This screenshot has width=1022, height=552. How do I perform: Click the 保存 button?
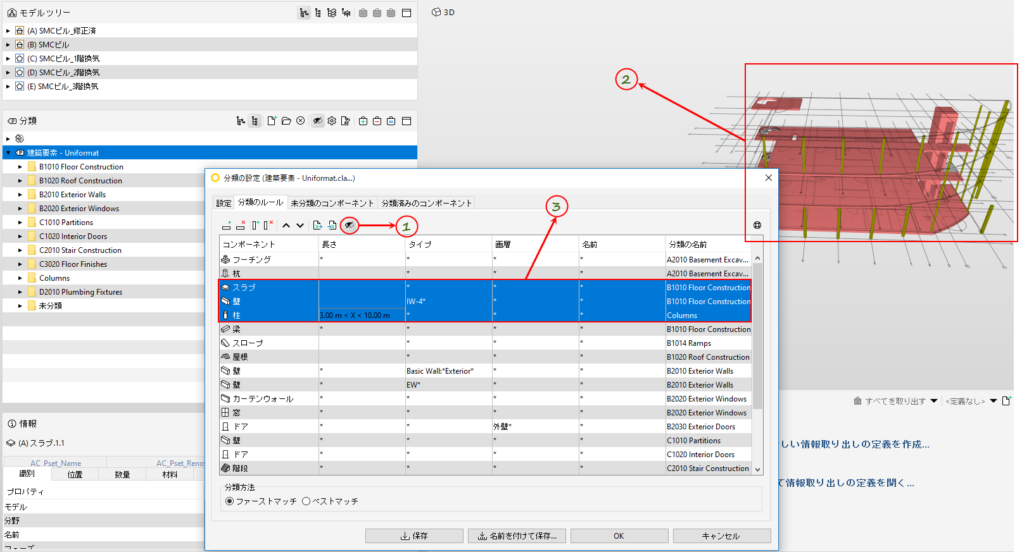click(414, 536)
